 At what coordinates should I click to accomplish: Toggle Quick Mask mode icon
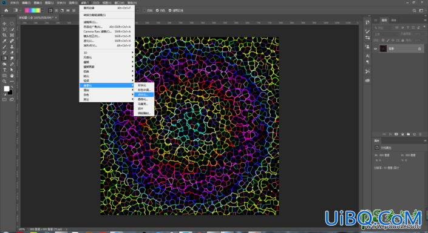coord(4,100)
